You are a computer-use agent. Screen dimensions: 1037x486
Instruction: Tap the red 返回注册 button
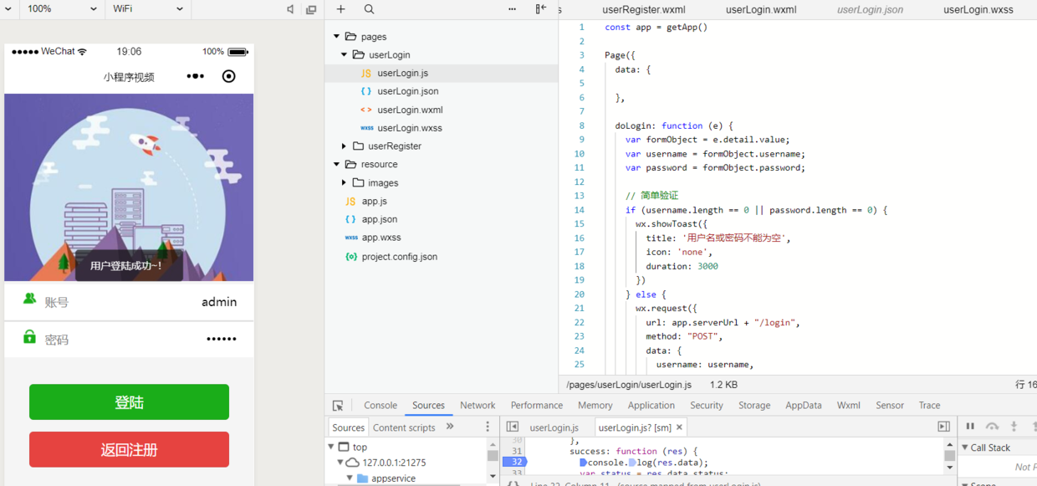click(129, 450)
